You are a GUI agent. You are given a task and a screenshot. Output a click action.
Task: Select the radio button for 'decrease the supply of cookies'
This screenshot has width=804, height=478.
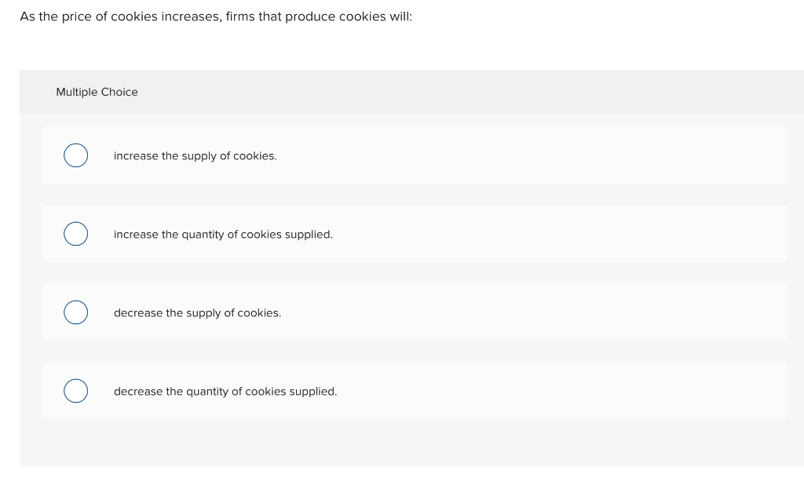click(x=75, y=312)
